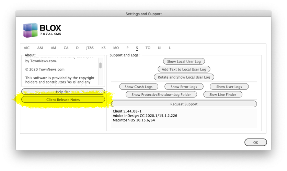Switch to the TO tab
Viewport: 287px width, 171px height.
click(148, 48)
